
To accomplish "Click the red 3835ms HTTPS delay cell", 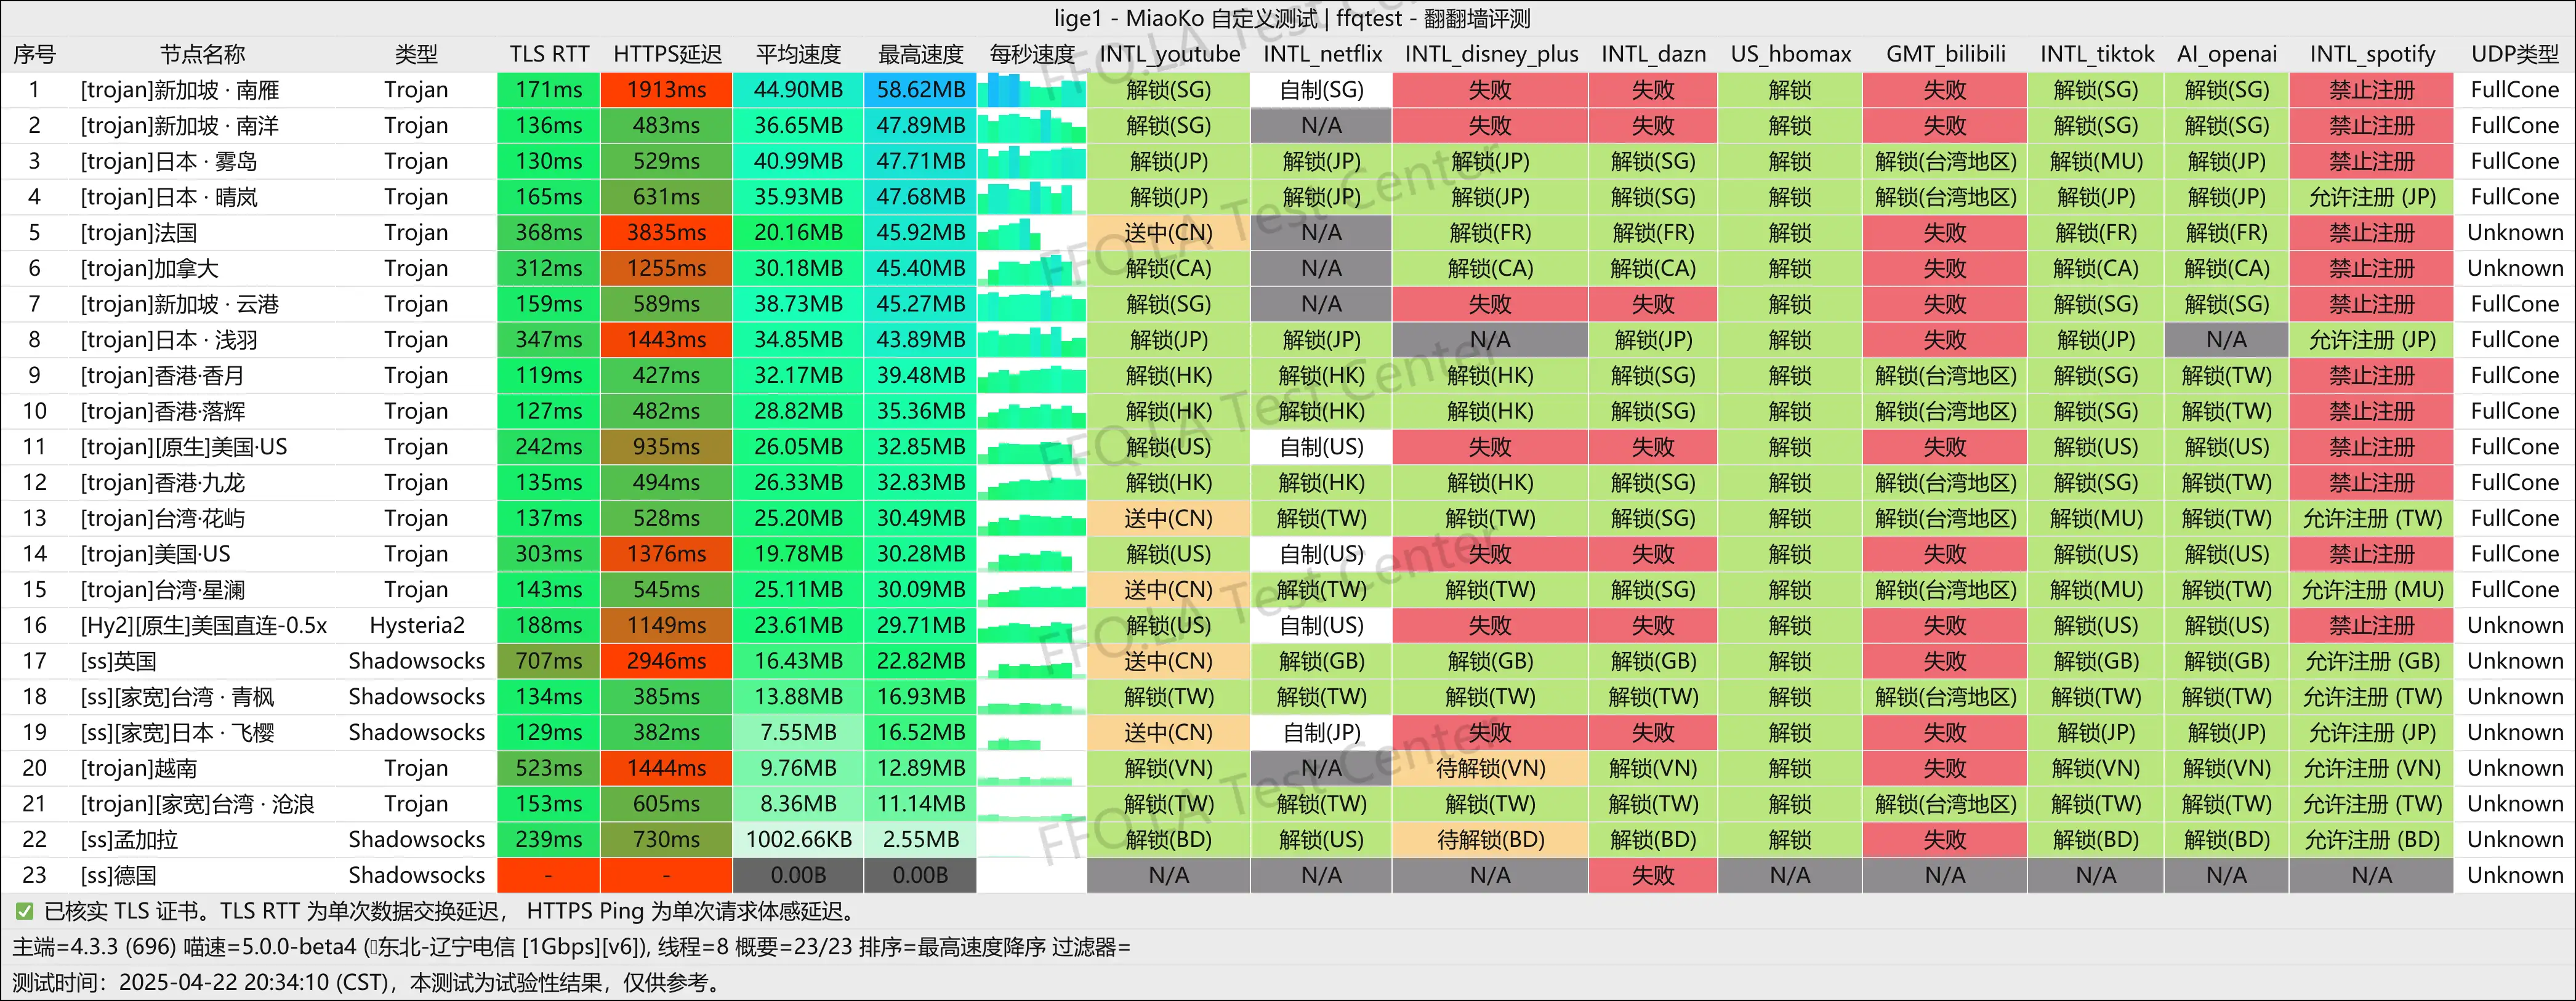I will click(x=666, y=233).
